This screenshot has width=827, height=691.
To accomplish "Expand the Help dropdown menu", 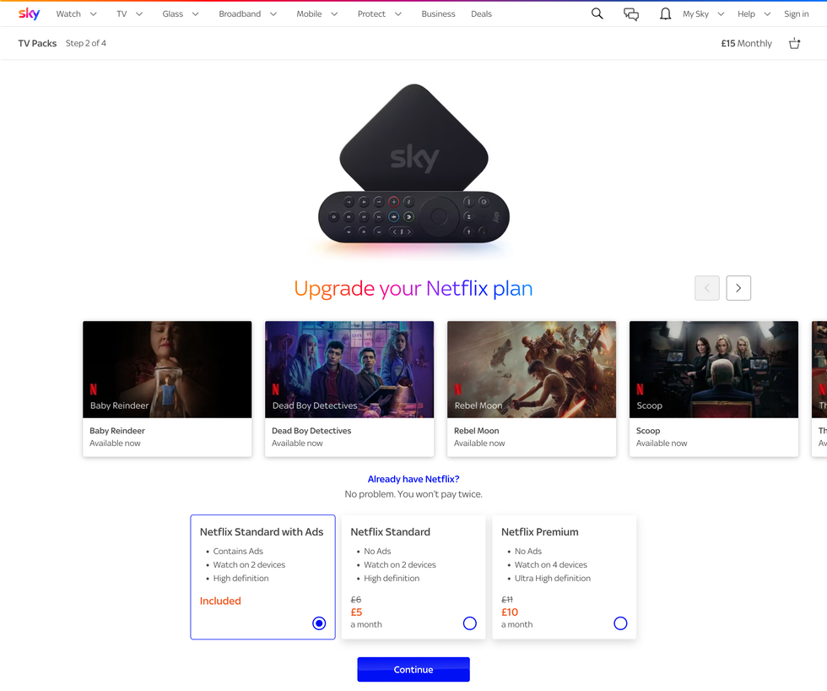I will (754, 14).
